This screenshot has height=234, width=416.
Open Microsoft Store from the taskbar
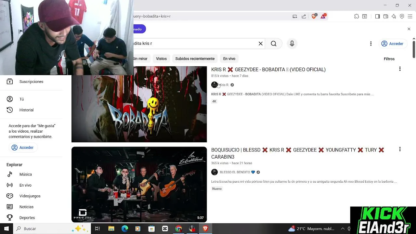point(151,228)
